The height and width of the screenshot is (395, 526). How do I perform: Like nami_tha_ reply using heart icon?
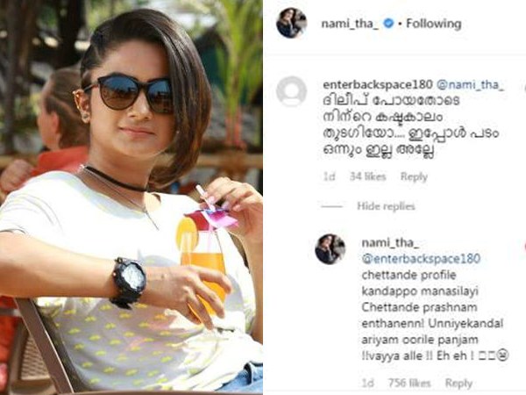click(x=524, y=247)
